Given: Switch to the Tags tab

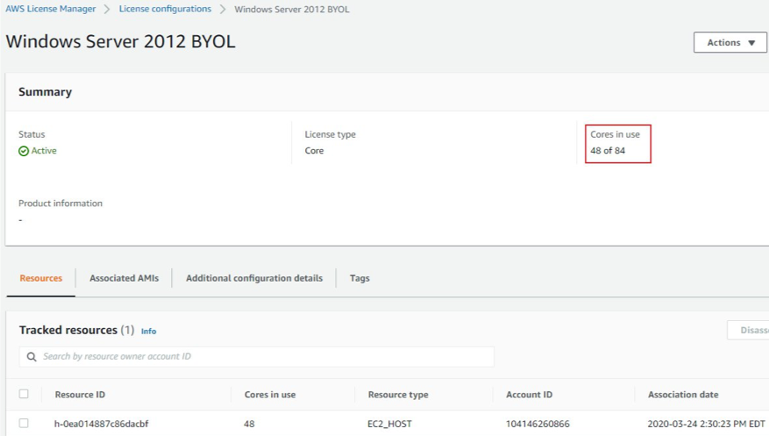Looking at the screenshot, I should 360,278.
